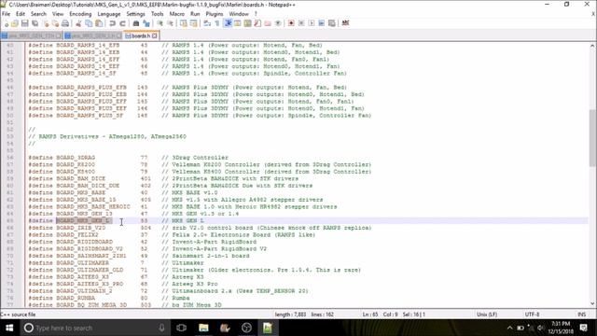Image resolution: width=597 pixels, height=336 pixels.
Task: Click the Save All toolbar icon
Action: tap(35, 23)
